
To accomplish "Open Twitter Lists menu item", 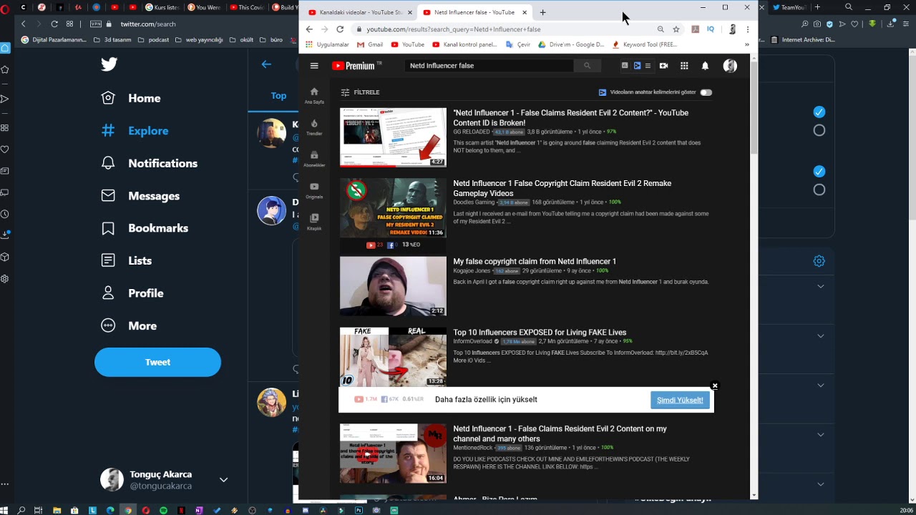I will coord(127,260).
